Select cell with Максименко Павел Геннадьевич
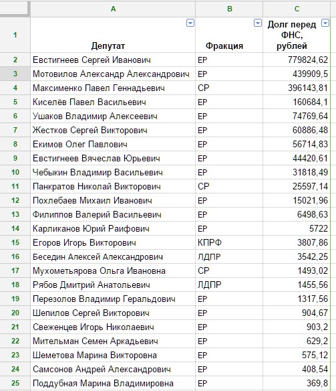This screenshot has height=391, width=336. pyautogui.click(x=113, y=88)
